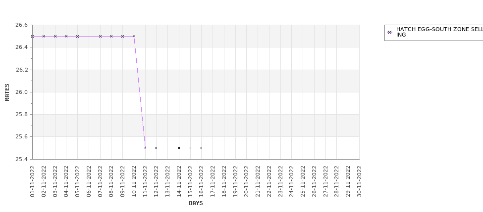Click the 26.6 y-axis label
This screenshot has width=483, height=212.
click(22, 25)
